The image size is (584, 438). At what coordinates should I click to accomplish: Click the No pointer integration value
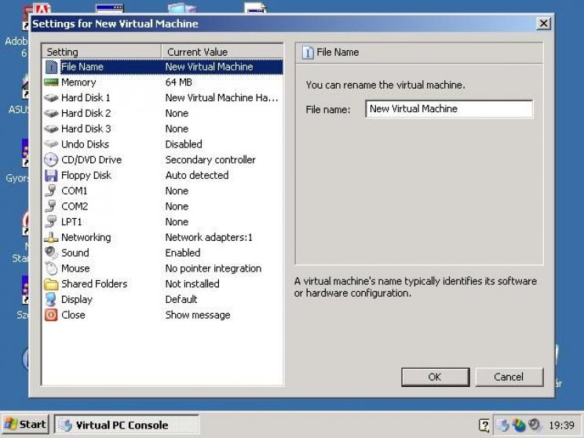point(214,268)
